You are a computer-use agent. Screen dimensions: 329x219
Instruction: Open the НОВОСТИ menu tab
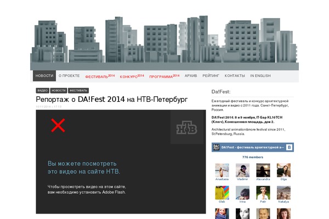click(x=44, y=76)
